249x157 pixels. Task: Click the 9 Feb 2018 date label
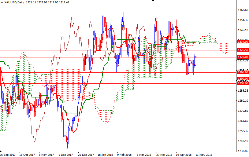tap(124, 155)
